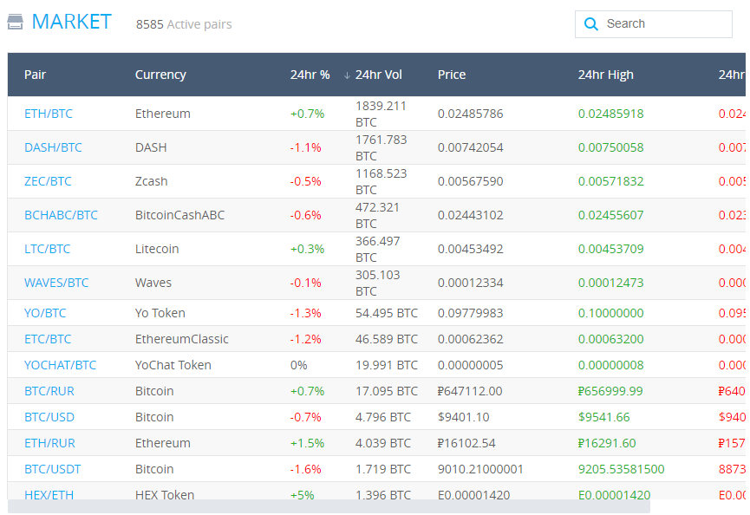750x515 pixels.
Task: Sort by the 24hr High column header
Action: click(605, 75)
